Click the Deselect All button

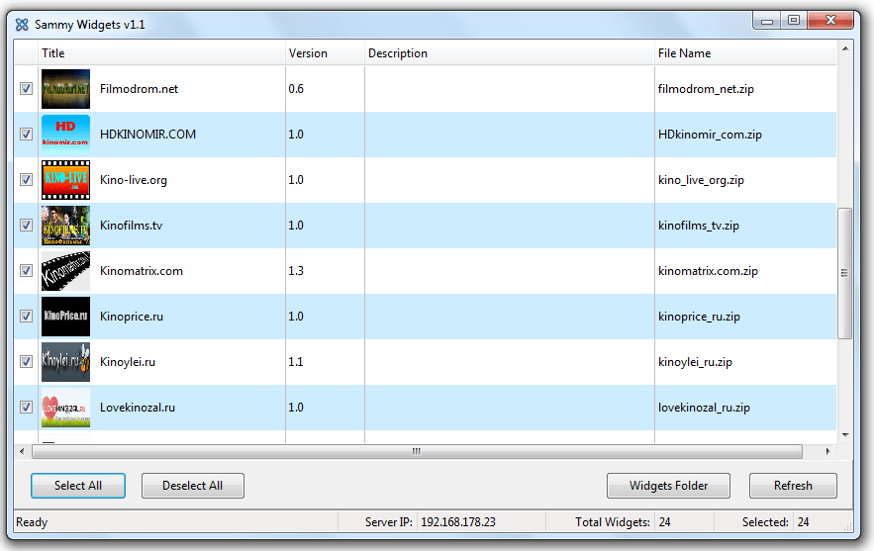(x=192, y=486)
